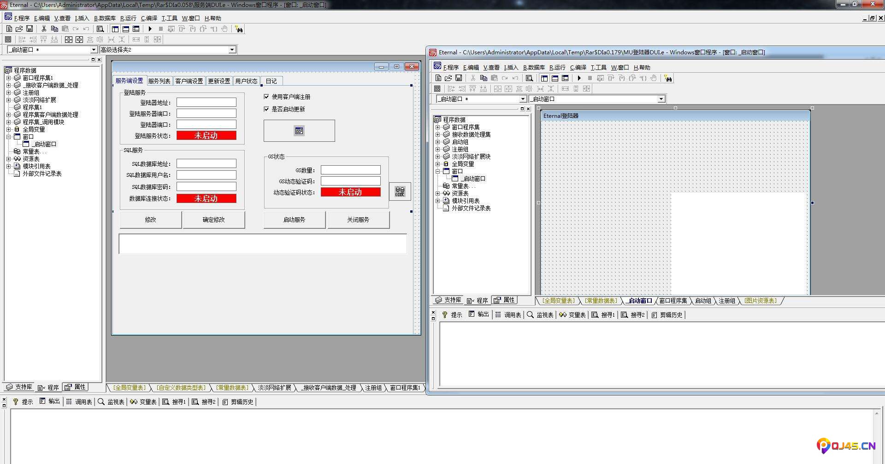Screen dimensions: 885x464
Task: Collapse 窗口 node in left tree
Action: [x=8, y=137]
